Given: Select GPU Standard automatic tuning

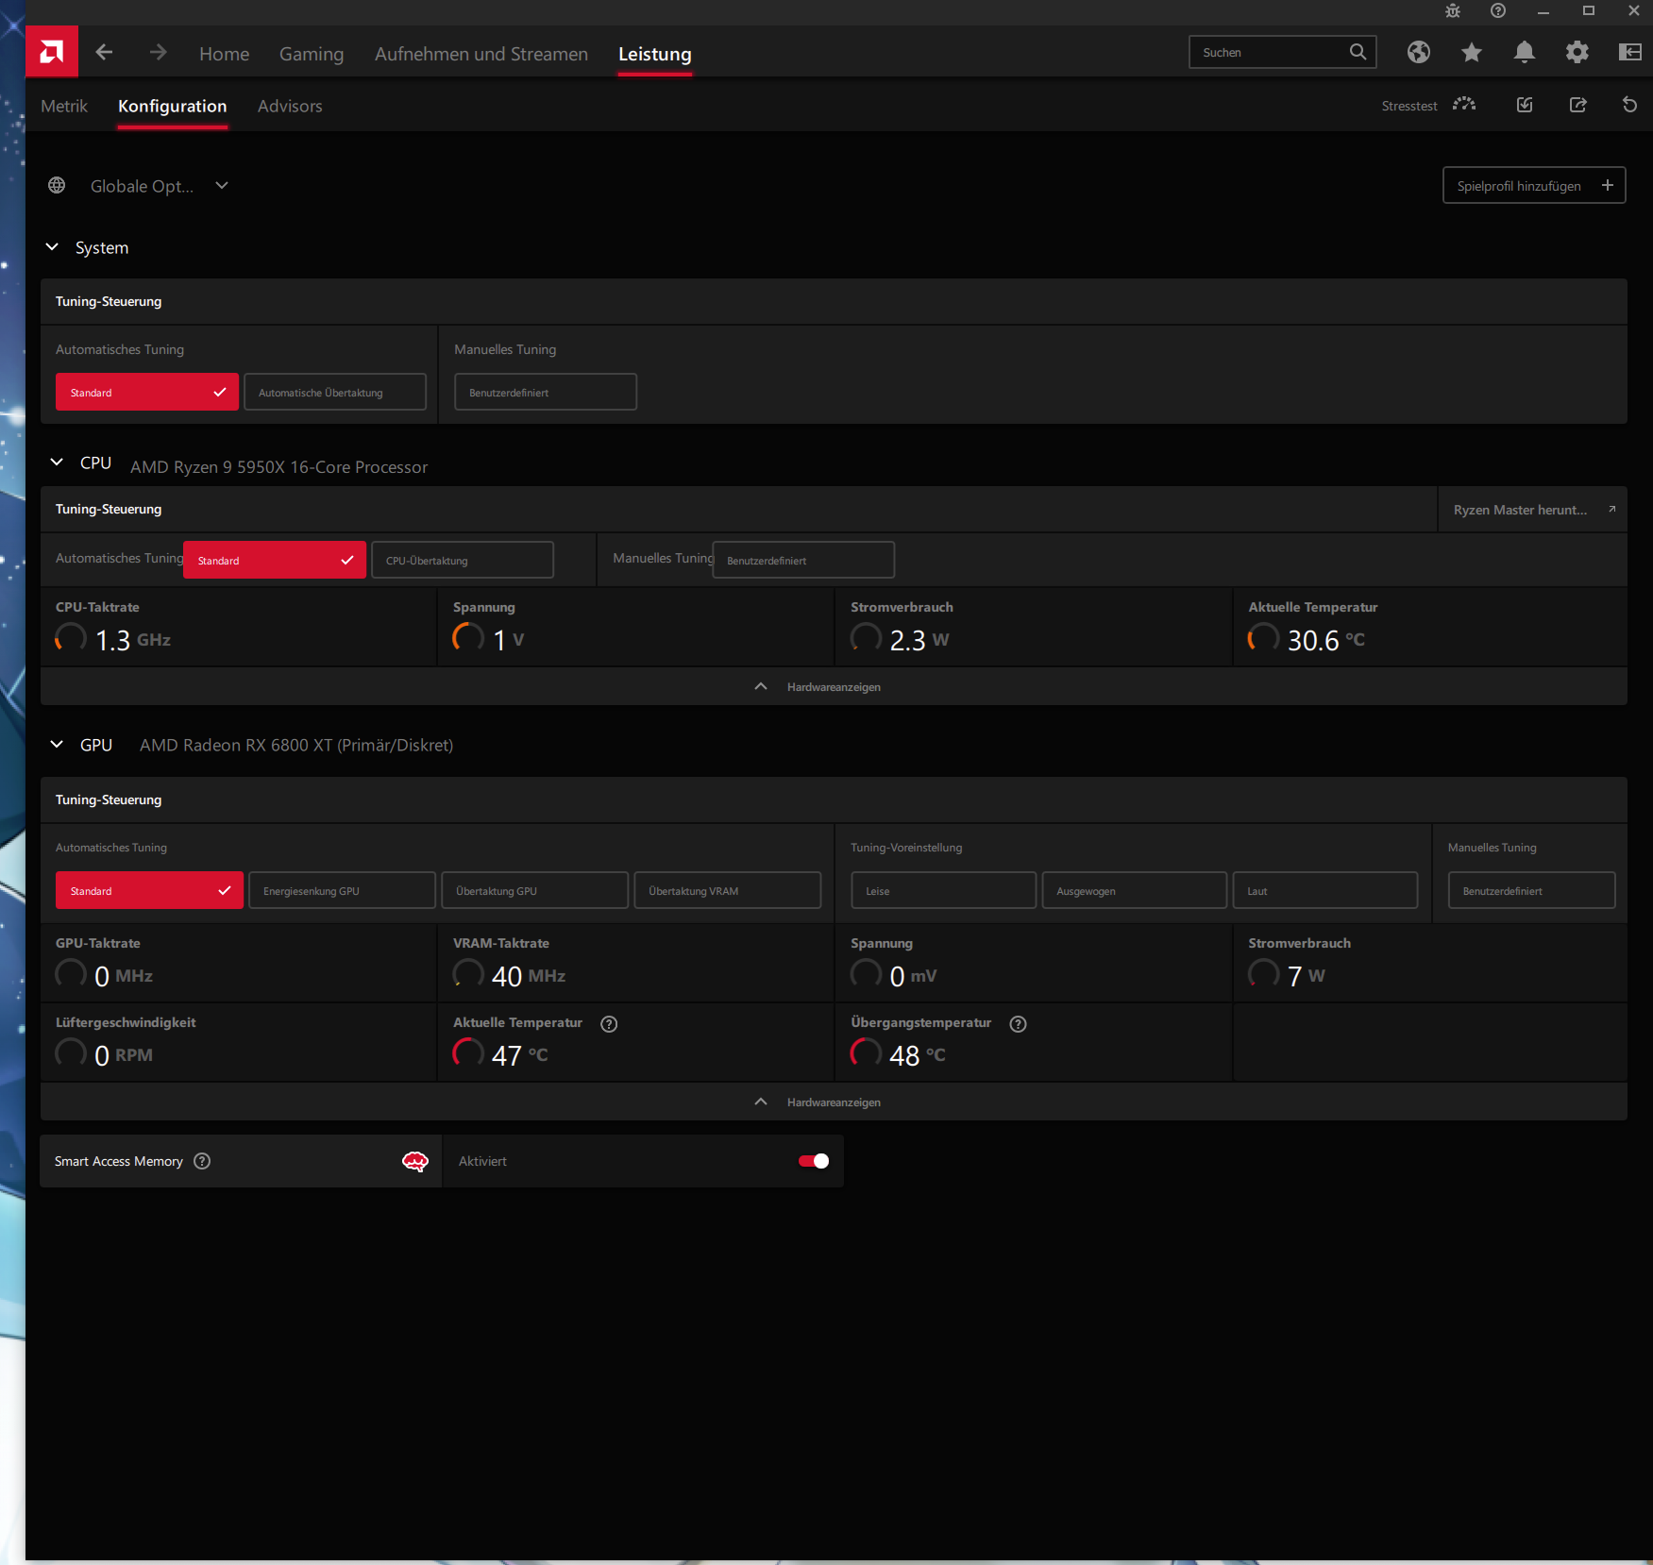Looking at the screenshot, I should tap(149, 890).
